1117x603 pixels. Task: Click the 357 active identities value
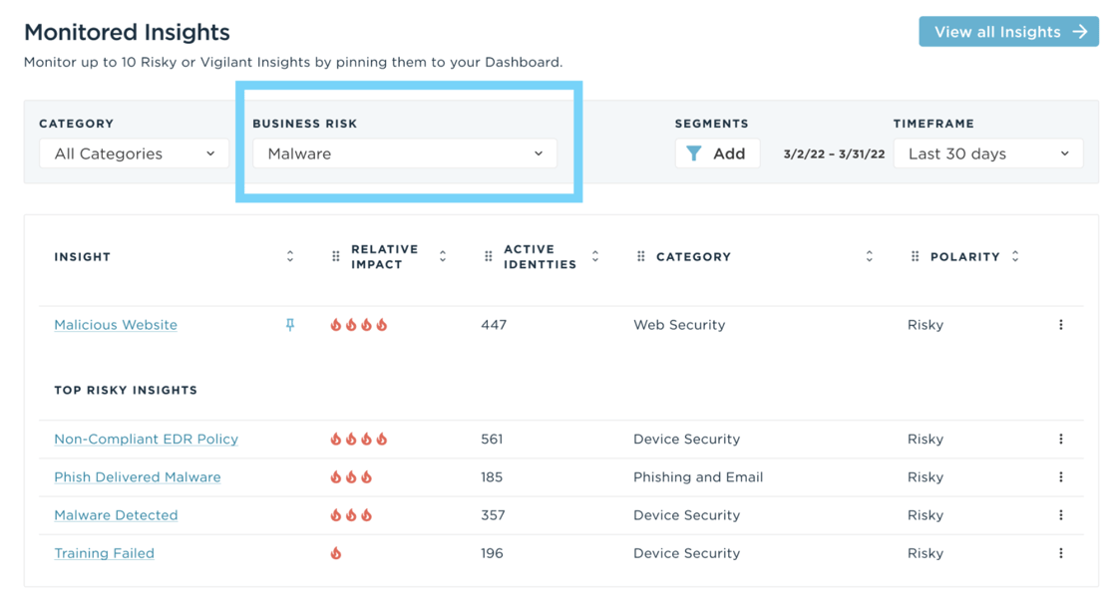click(x=493, y=515)
